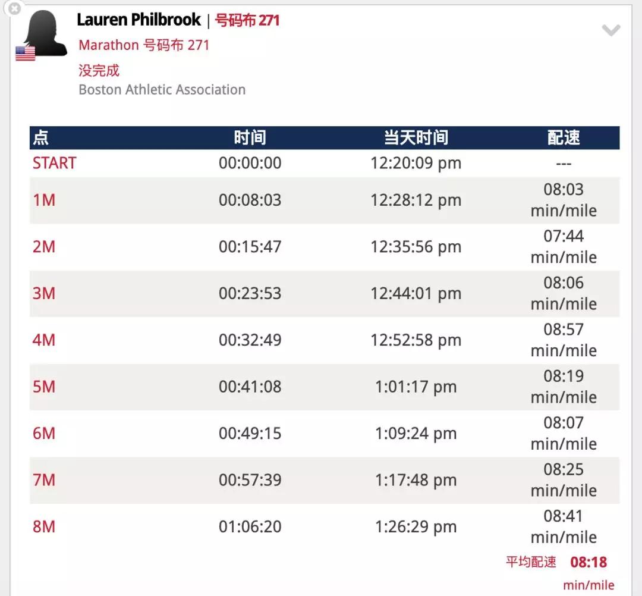Click the 配速 column header
This screenshot has width=642, height=596.
click(563, 138)
